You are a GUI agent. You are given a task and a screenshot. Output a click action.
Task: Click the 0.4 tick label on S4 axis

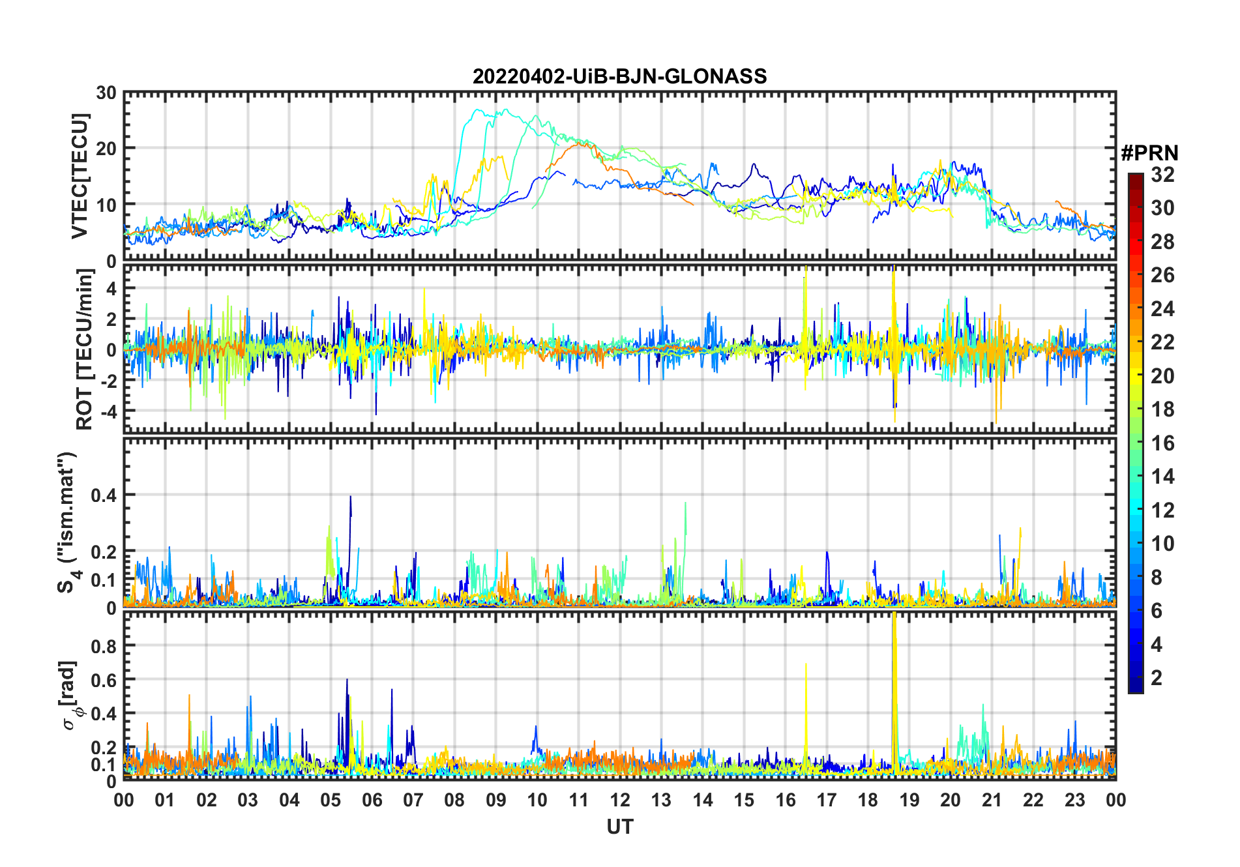pos(104,495)
